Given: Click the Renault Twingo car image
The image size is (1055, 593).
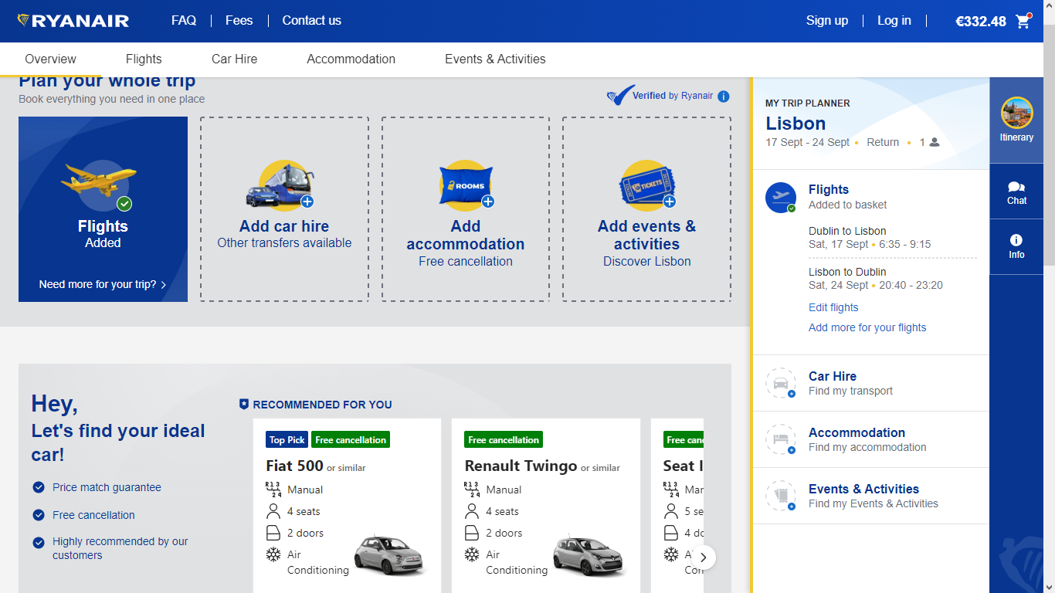Looking at the screenshot, I should [589, 554].
